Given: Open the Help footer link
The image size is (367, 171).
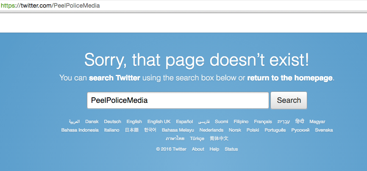Looking at the screenshot, I should [x=214, y=149].
